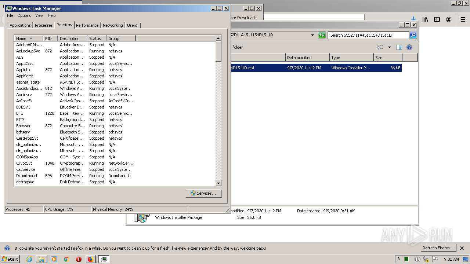470x264 pixels.
Task: Sort Explorer by Date modified column
Action: point(307,58)
